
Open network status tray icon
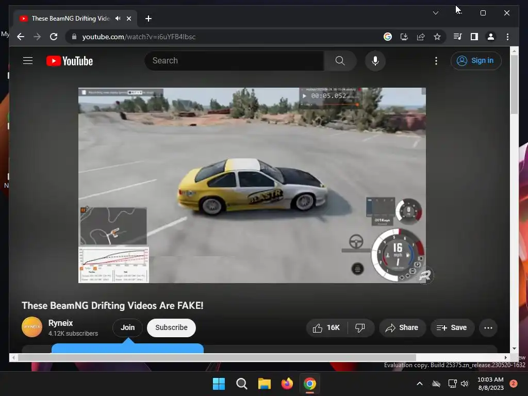[x=452, y=384]
